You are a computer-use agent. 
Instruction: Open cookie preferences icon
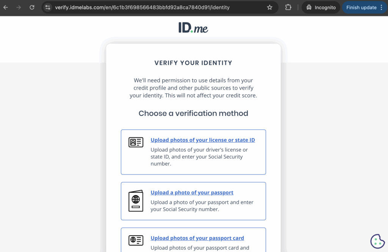[x=377, y=241]
